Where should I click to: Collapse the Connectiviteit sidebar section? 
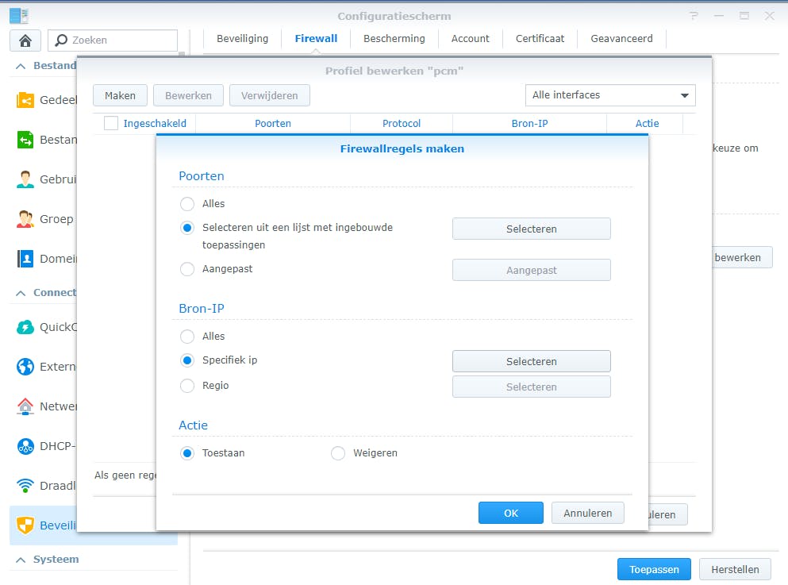click(x=21, y=293)
